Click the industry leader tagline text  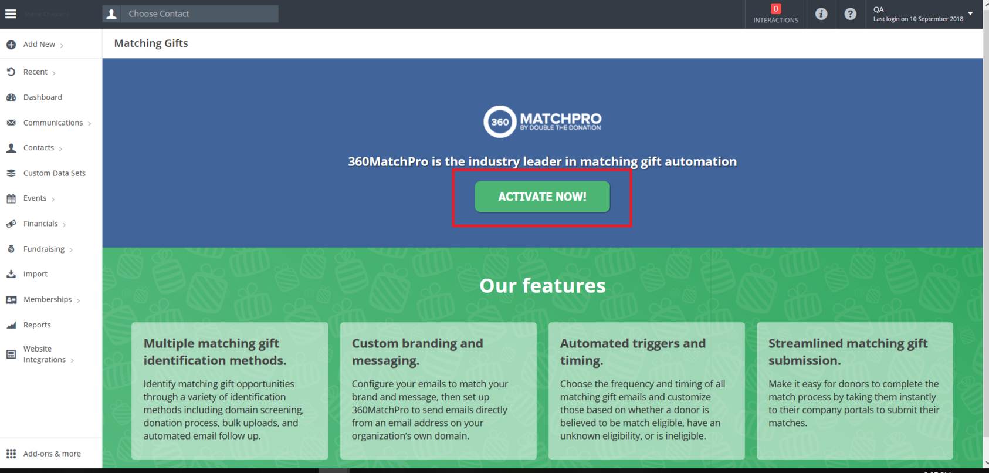pos(542,161)
